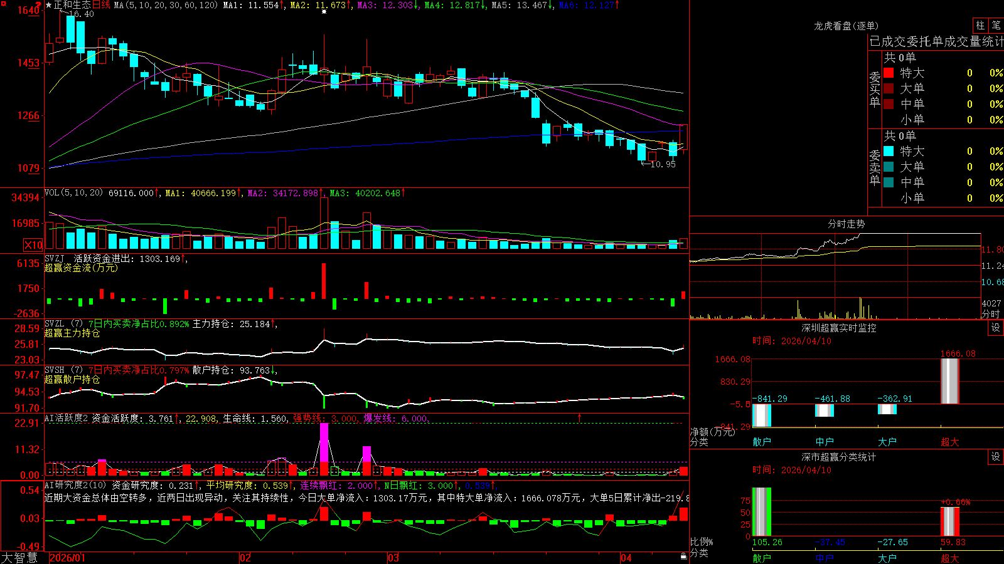
Task: Click the stock name 正和生态
Action: coord(72,5)
